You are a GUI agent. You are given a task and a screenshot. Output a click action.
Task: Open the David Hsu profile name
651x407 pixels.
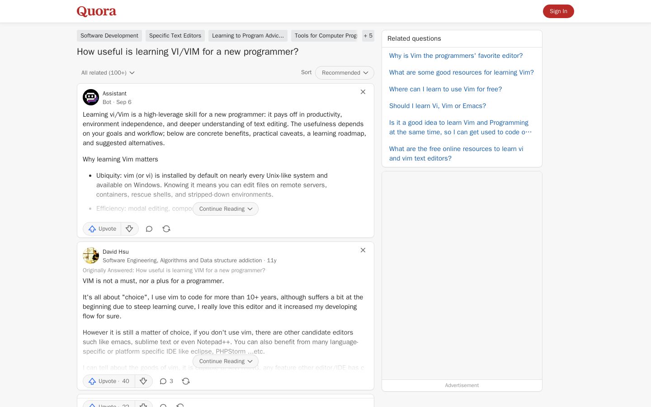(x=116, y=252)
